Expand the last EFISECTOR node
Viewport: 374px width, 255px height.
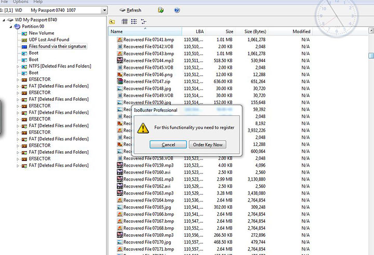[x=18, y=159]
